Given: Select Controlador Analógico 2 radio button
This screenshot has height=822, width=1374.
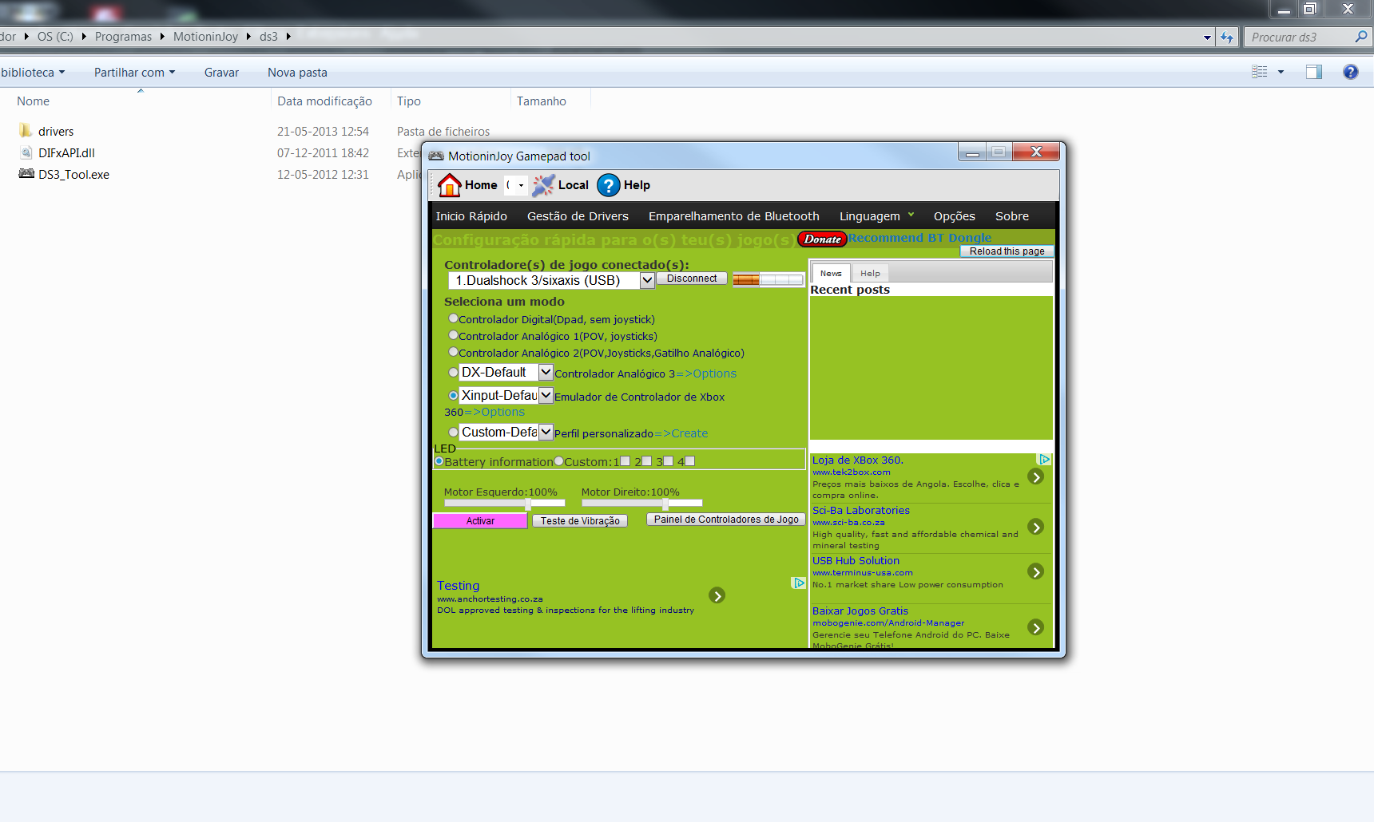Looking at the screenshot, I should [x=453, y=351].
